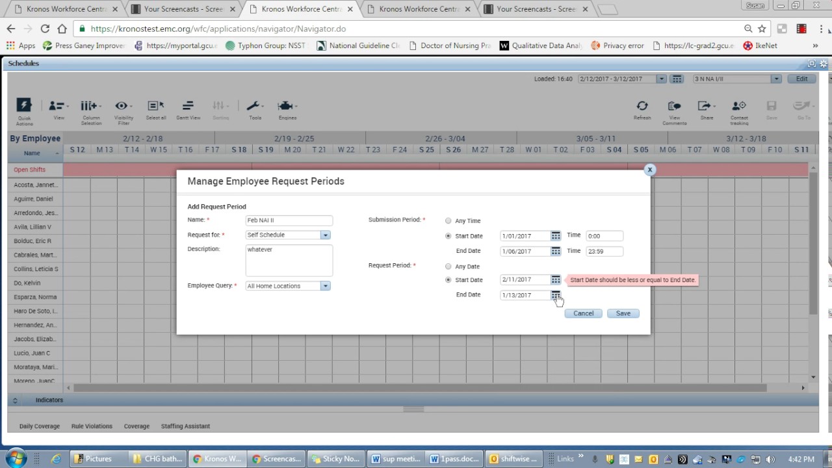832x468 pixels.
Task: Close the Manage Employee Request Periods dialog
Action: point(649,170)
